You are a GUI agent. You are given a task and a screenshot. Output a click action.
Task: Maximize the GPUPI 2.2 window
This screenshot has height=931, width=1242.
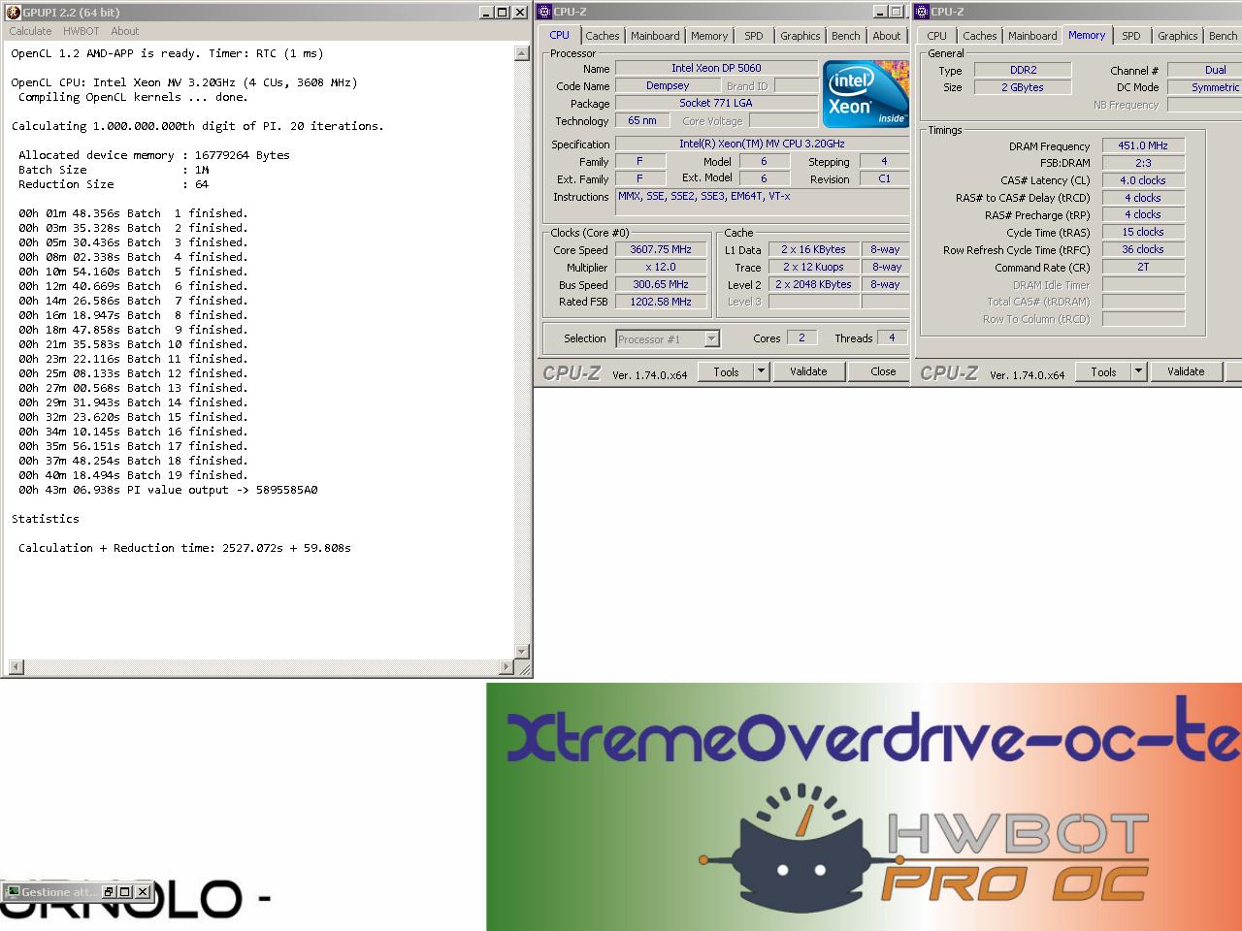(502, 12)
